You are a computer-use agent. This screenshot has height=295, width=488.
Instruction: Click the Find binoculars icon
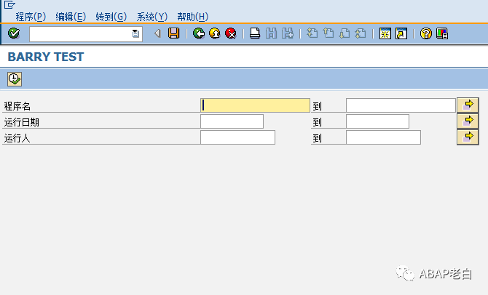tap(271, 33)
